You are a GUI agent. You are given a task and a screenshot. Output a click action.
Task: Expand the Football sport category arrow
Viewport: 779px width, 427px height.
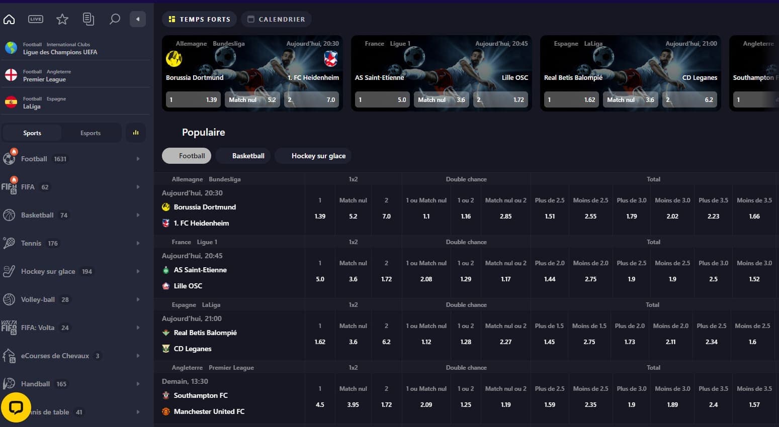tap(138, 159)
